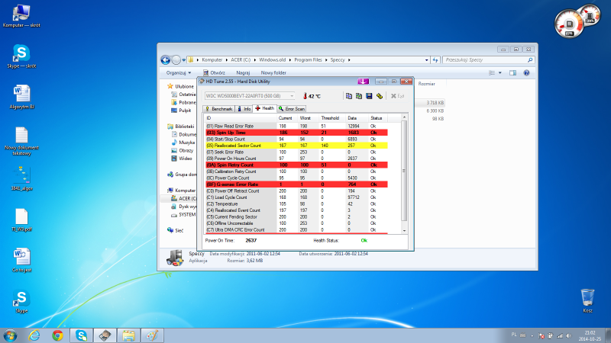The height and width of the screenshot is (343, 611).
Task: Change the view with the view icon
Action: coord(492,72)
